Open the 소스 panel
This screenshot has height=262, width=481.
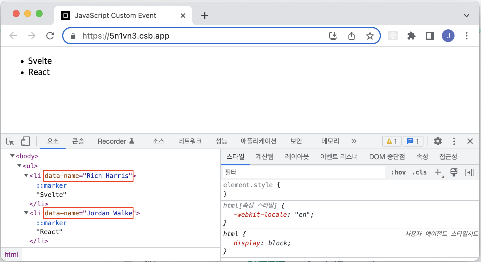point(159,141)
